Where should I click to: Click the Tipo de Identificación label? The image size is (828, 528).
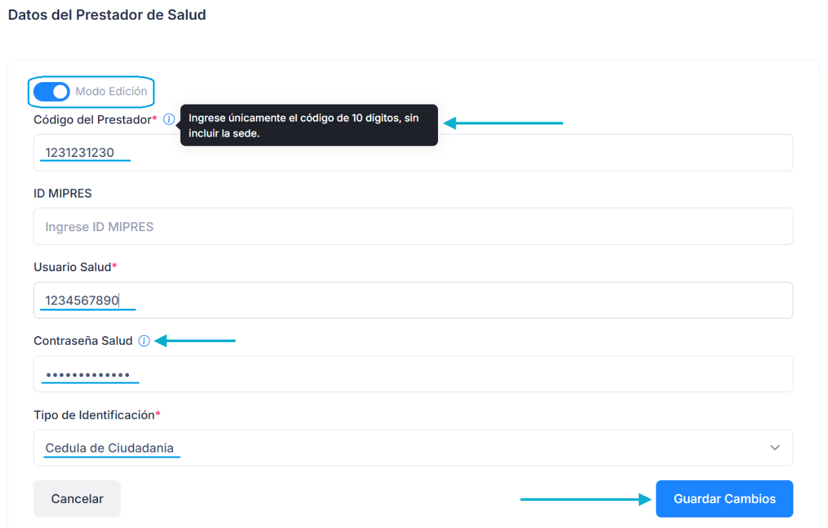[94, 415]
